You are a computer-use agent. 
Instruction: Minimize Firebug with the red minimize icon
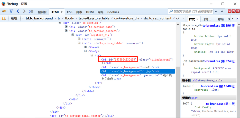[229, 11]
